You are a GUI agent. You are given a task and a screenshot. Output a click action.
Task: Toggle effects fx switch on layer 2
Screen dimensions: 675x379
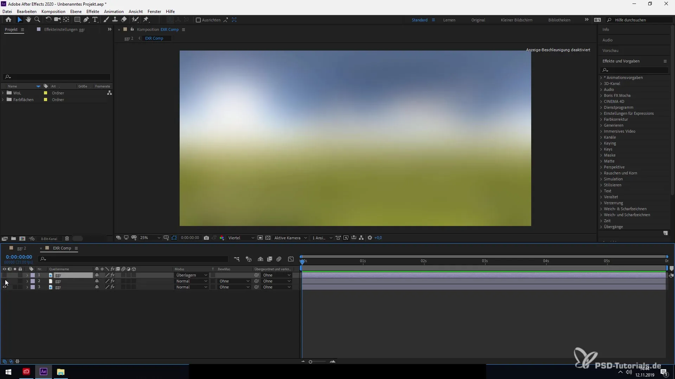click(112, 281)
